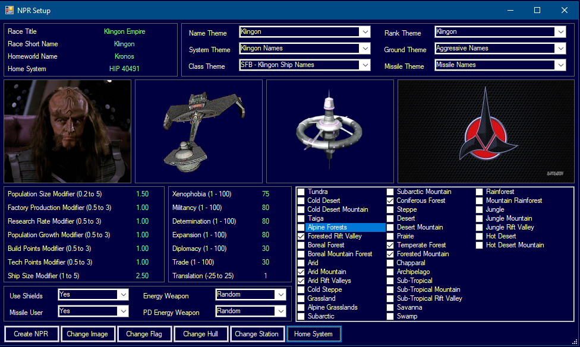The width and height of the screenshot is (580, 347).
Task: Click the Build Points Modifier value
Action: tap(143, 249)
